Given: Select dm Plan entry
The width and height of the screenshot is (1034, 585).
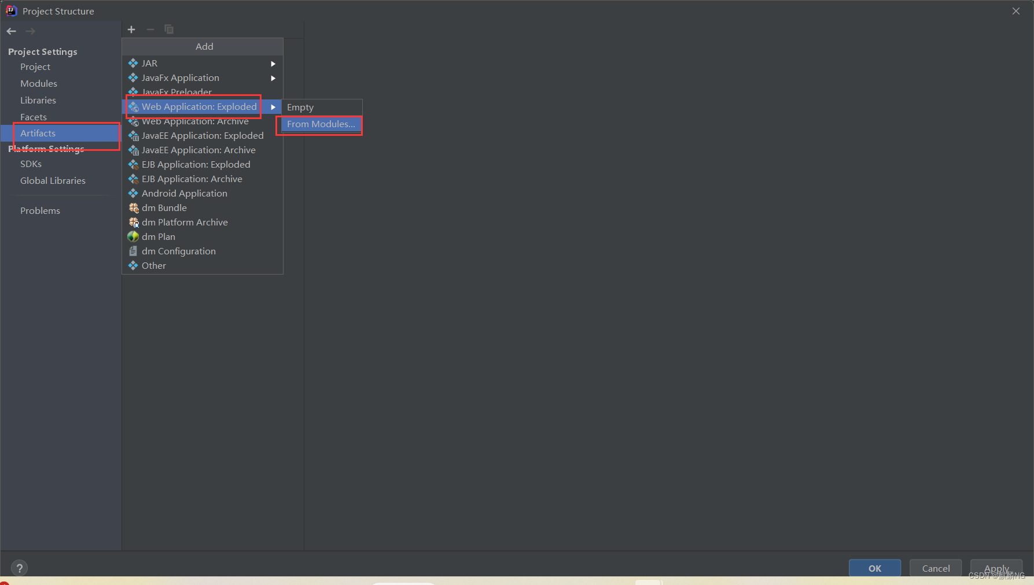Looking at the screenshot, I should pos(203,236).
